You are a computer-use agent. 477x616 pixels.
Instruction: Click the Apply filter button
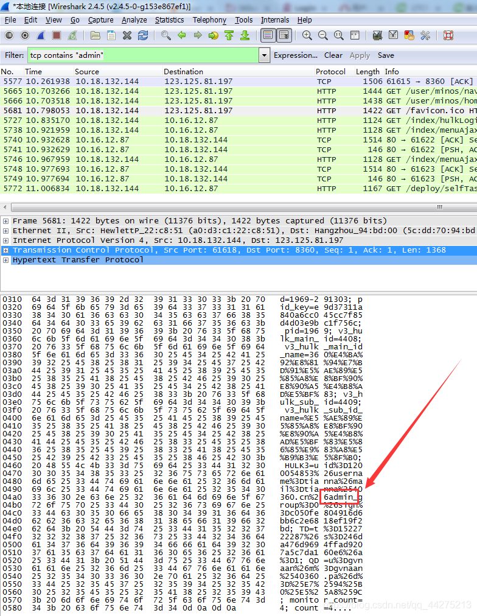[x=360, y=55]
